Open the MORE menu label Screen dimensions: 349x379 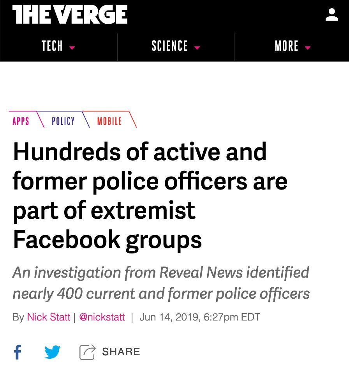[286, 46]
